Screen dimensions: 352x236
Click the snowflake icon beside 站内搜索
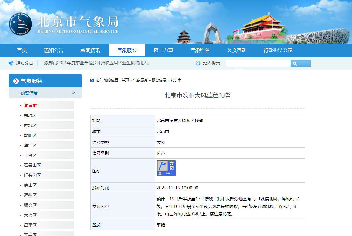198,63
